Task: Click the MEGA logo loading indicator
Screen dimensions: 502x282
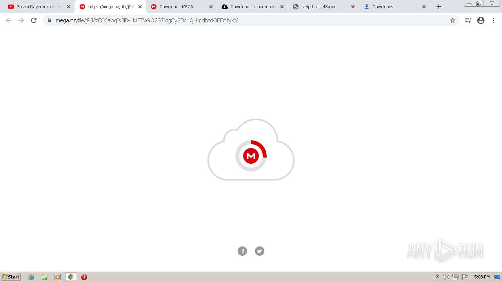Action: [251, 156]
